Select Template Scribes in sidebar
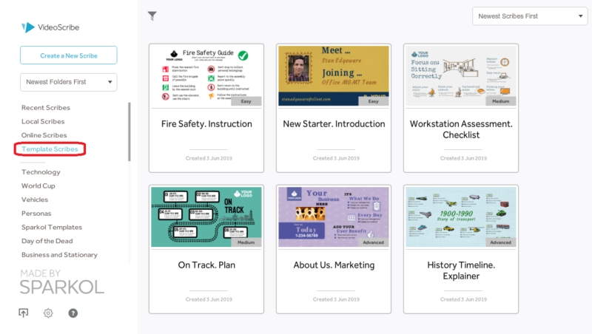This screenshot has height=334, width=592. (50, 149)
